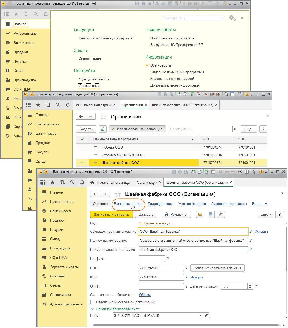Select Банк и касса in front window sidebar

click(60, 211)
